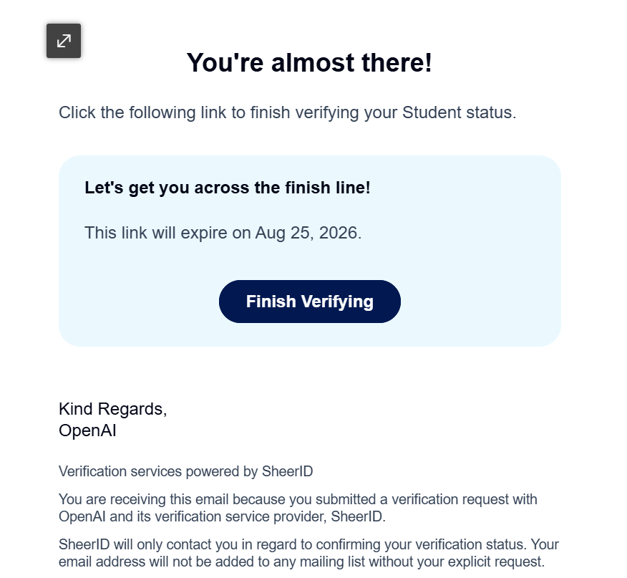The height and width of the screenshot is (578, 627).
Task: Click the "Kind Regards," closing line
Action: pos(113,409)
